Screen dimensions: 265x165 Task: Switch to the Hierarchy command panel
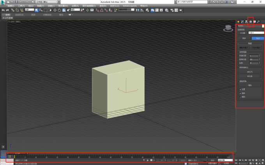[246, 22]
